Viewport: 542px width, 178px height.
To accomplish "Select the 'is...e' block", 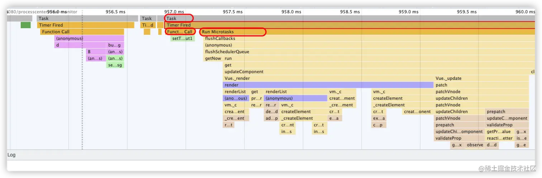I will pyautogui.click(x=522, y=138).
